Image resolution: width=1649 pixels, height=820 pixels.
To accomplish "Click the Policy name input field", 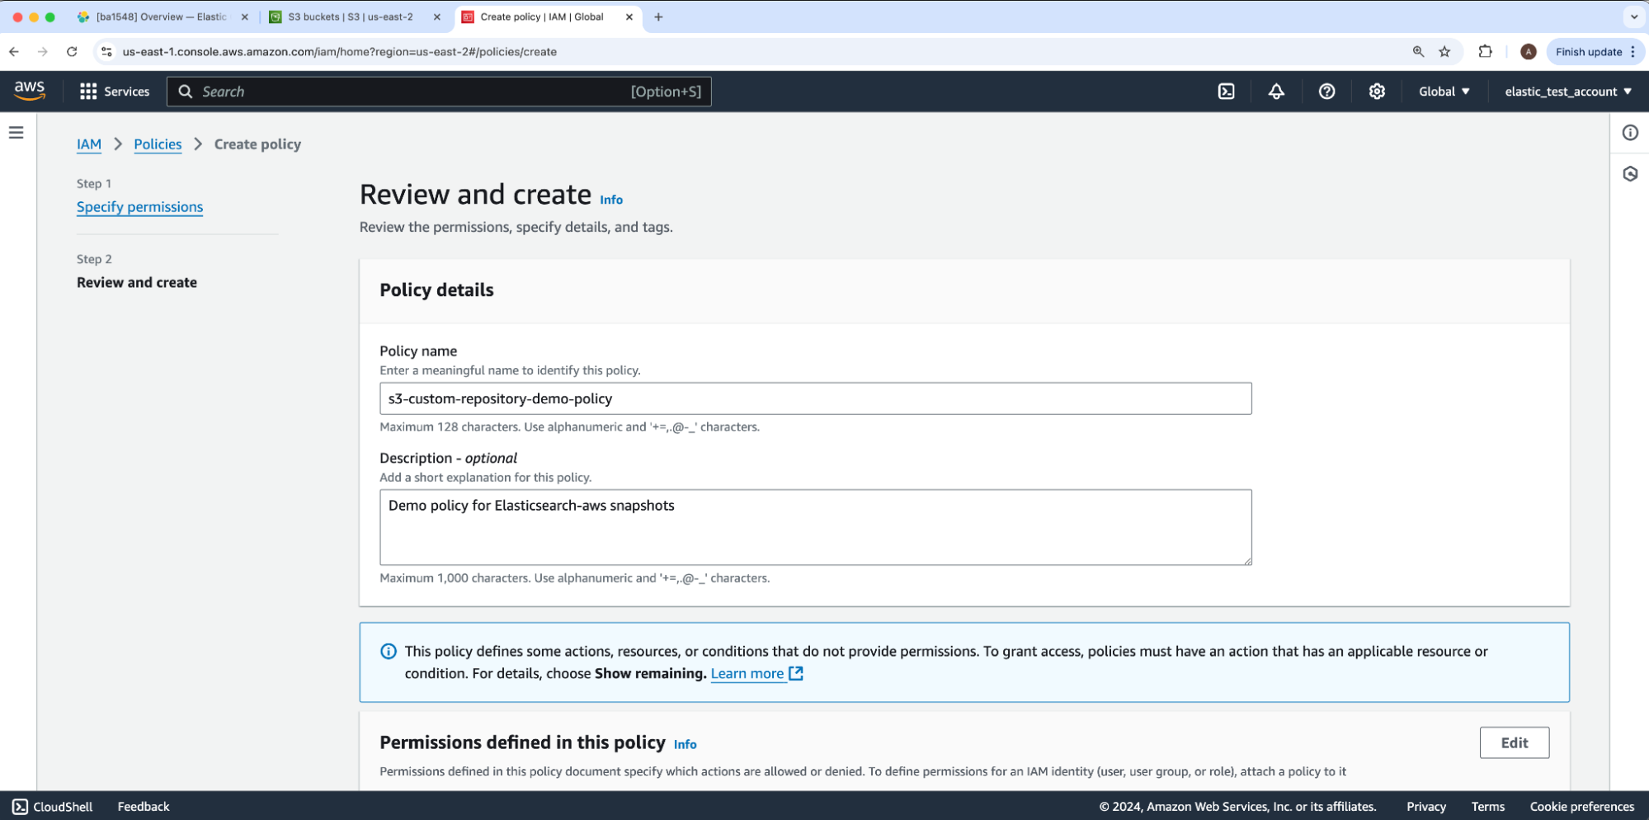I will click(x=815, y=398).
